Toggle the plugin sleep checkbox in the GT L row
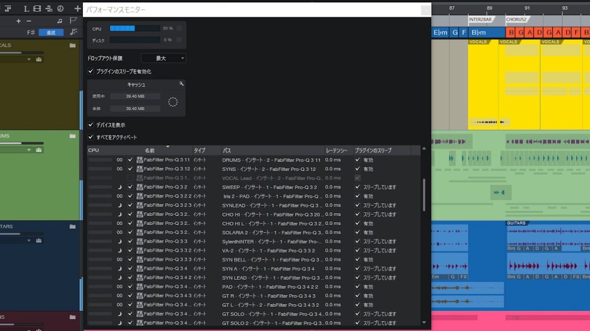The width and height of the screenshot is (590, 331). click(x=358, y=305)
